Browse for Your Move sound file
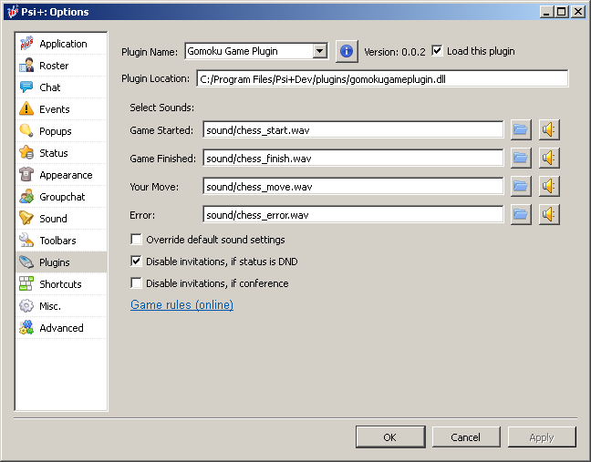The height and width of the screenshot is (462, 591). [x=520, y=187]
